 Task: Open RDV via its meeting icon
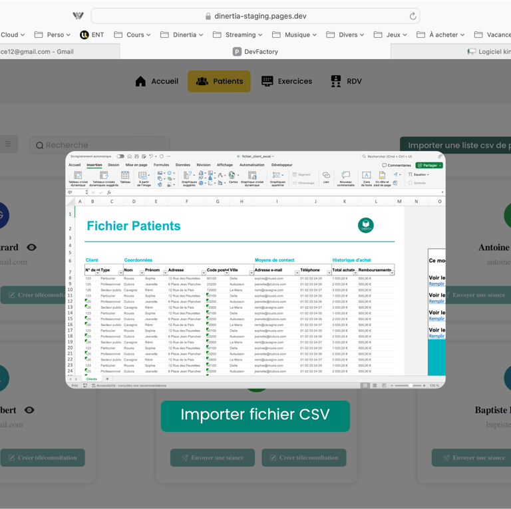tap(335, 81)
